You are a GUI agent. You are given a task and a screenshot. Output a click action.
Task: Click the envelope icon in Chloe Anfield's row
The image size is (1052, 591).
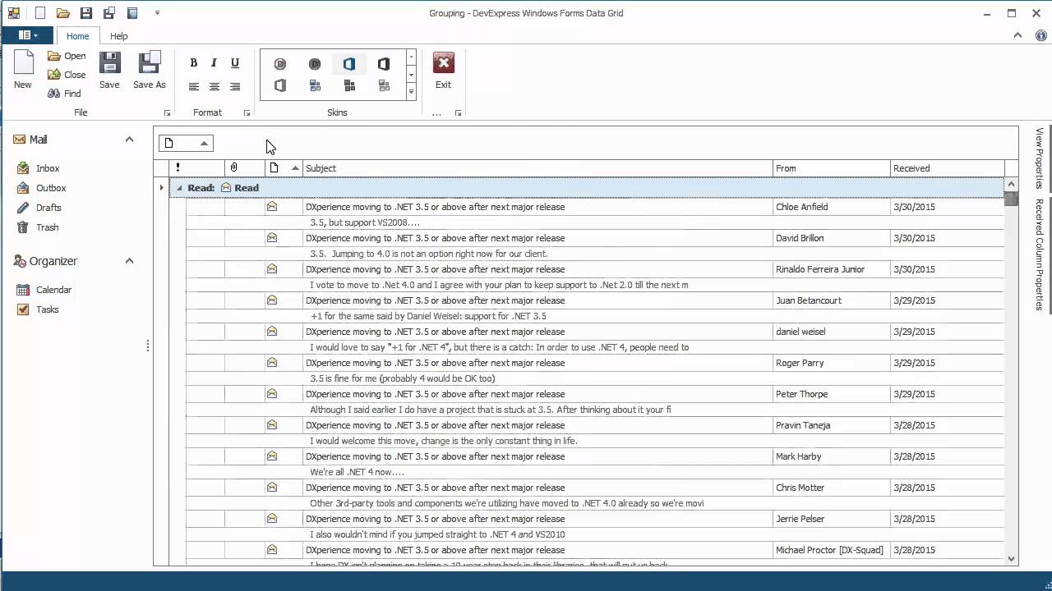point(272,207)
